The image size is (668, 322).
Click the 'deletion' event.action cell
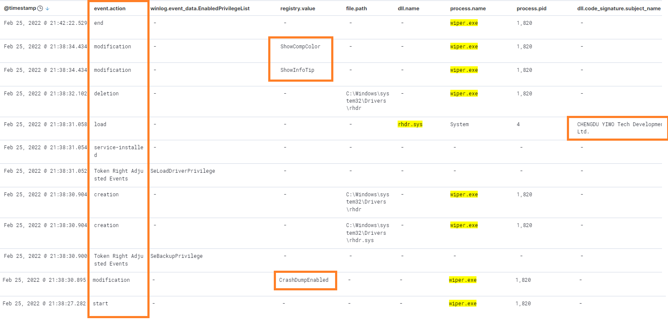click(x=106, y=94)
